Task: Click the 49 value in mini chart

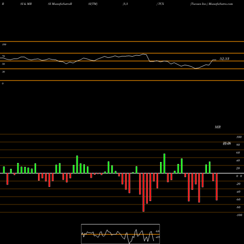Action: (158, 237)
